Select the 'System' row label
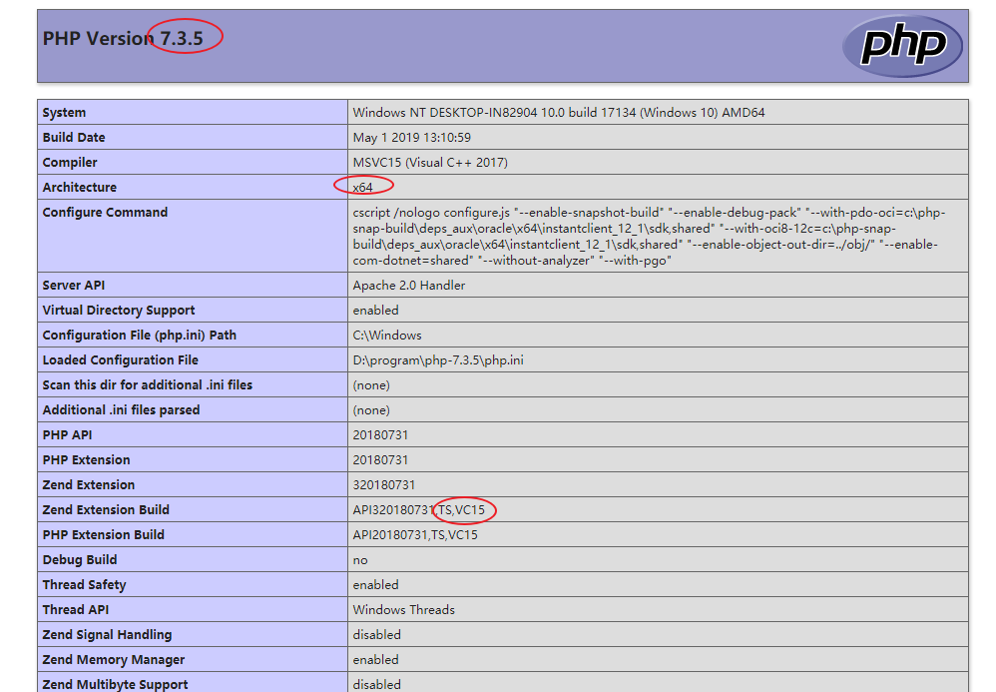The width and height of the screenshot is (996, 692). pos(64,113)
